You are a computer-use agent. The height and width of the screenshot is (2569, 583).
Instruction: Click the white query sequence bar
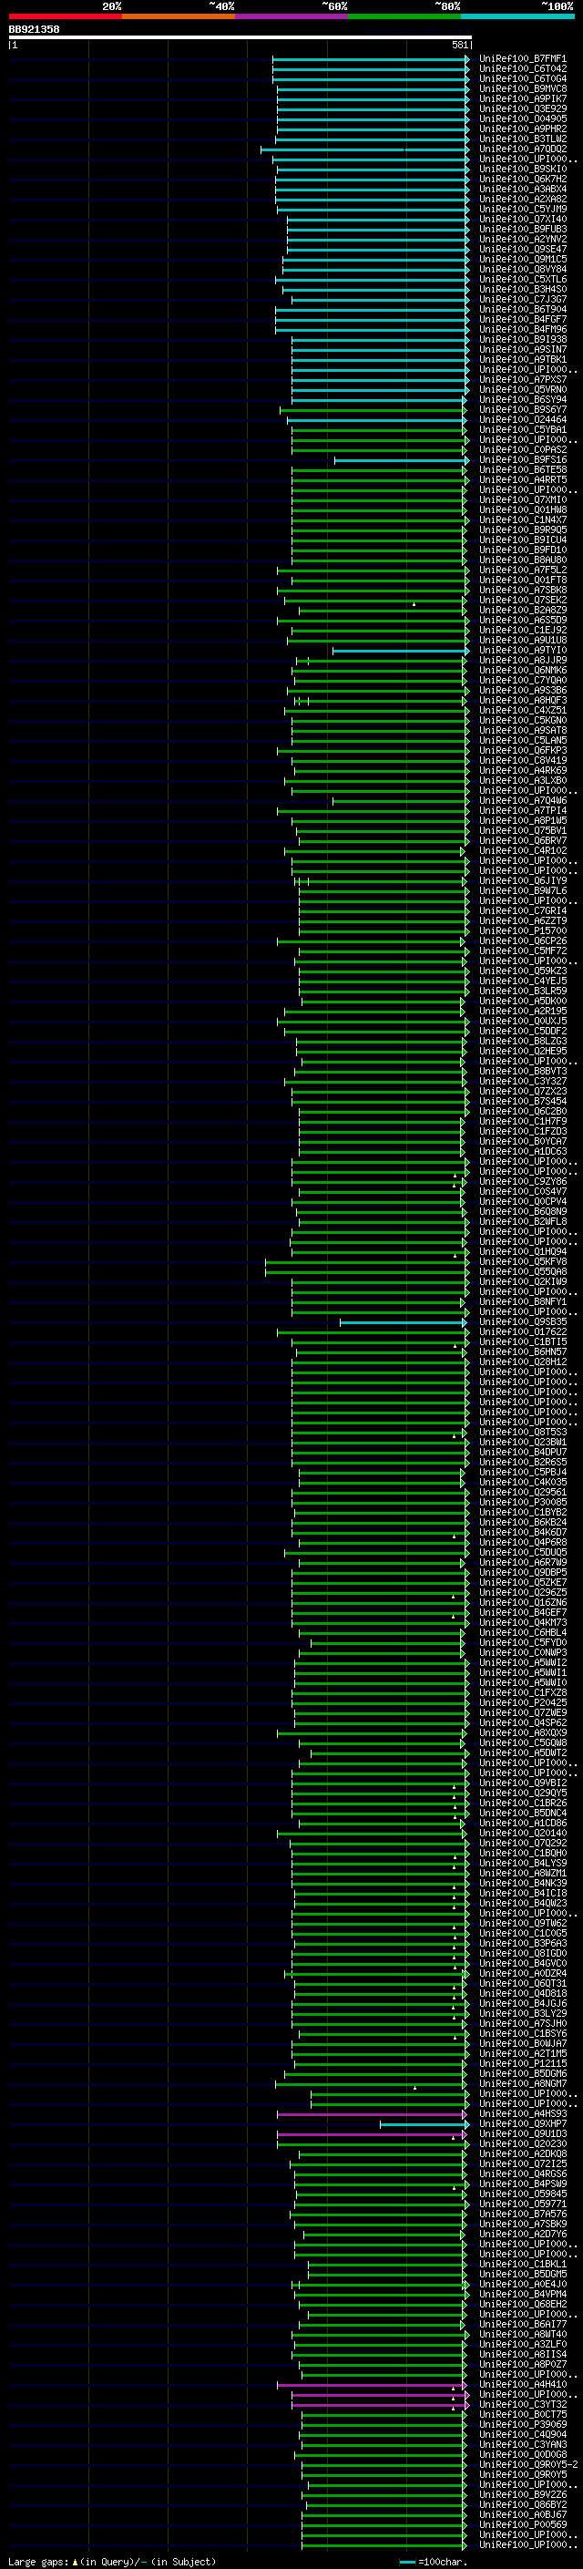point(240,38)
